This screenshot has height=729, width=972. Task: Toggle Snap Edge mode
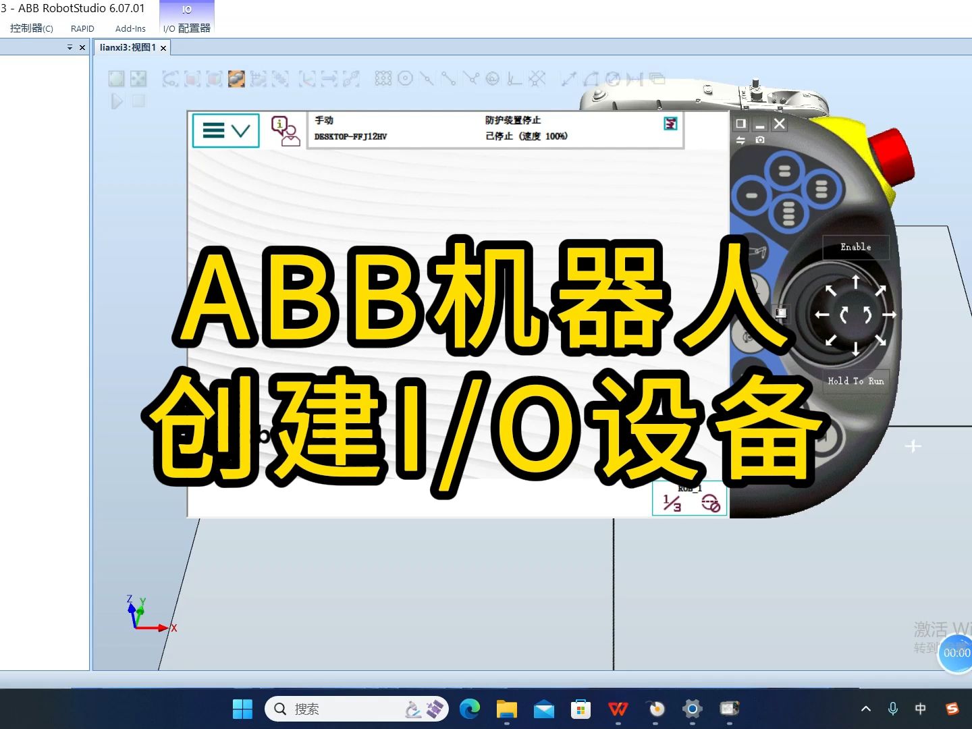471,79
